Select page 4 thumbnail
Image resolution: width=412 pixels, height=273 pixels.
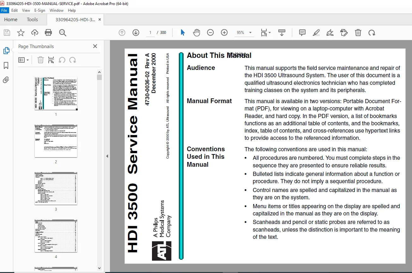pyautogui.click(x=56, y=236)
